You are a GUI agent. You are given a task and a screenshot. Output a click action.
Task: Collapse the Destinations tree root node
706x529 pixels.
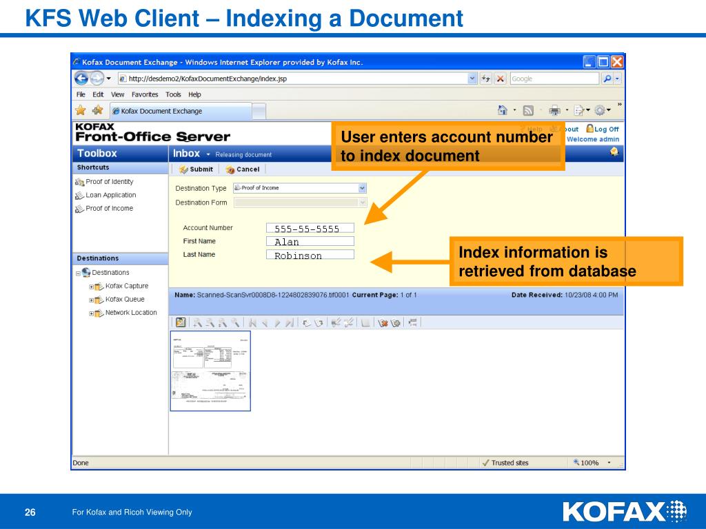78,273
